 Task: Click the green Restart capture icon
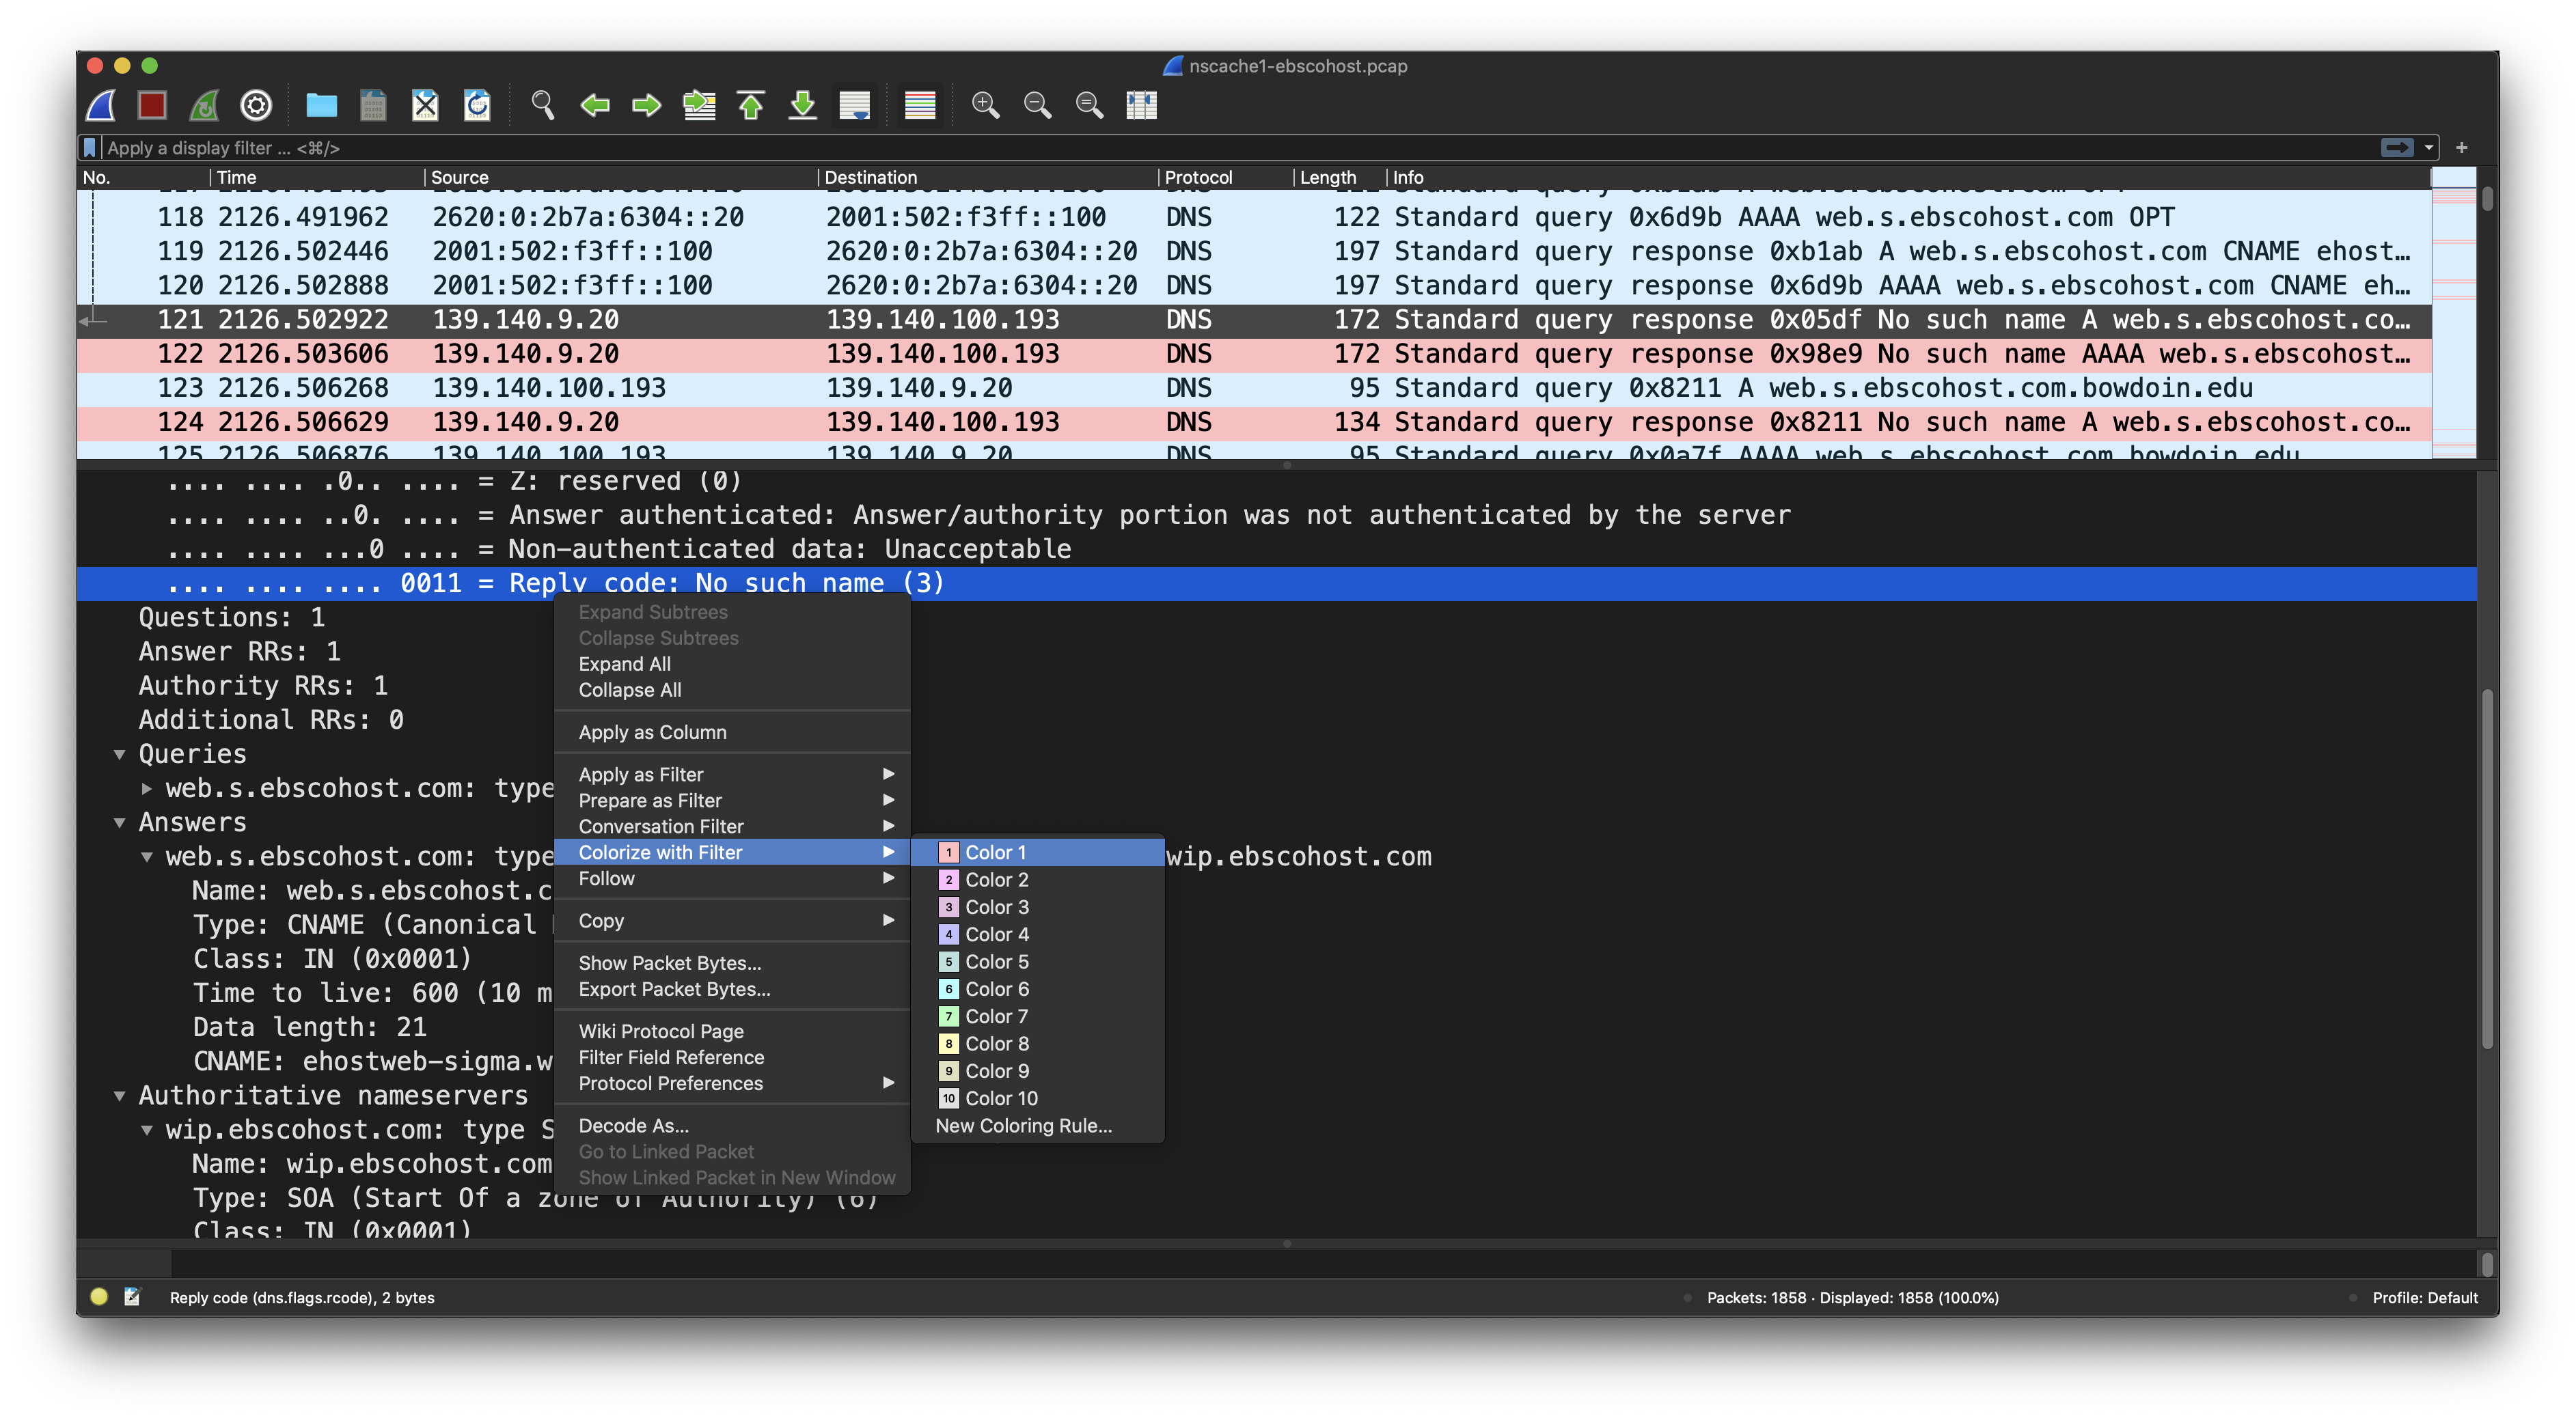click(204, 105)
